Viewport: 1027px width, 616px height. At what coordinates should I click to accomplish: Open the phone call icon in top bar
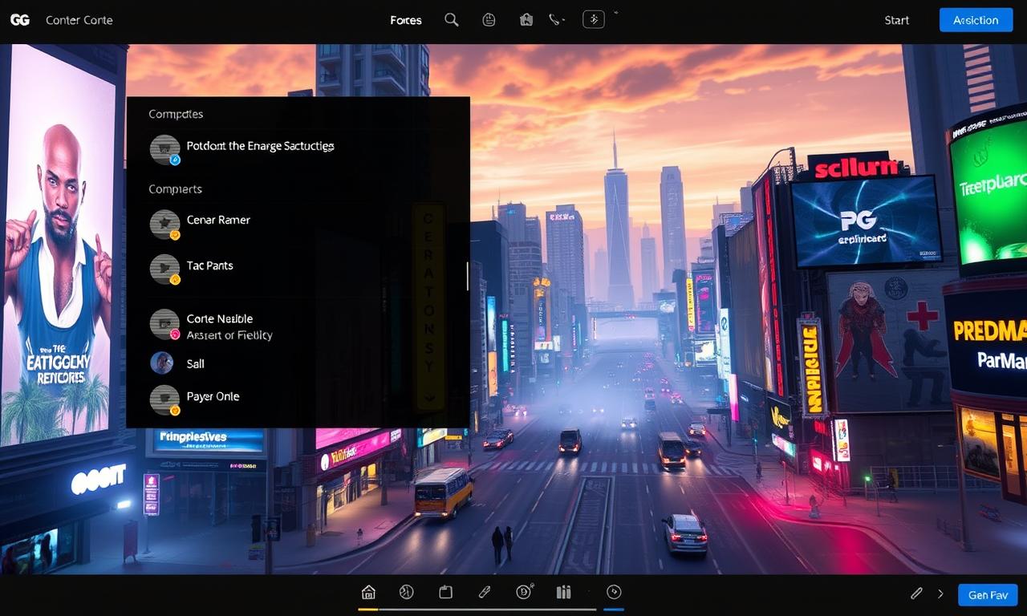coord(555,20)
